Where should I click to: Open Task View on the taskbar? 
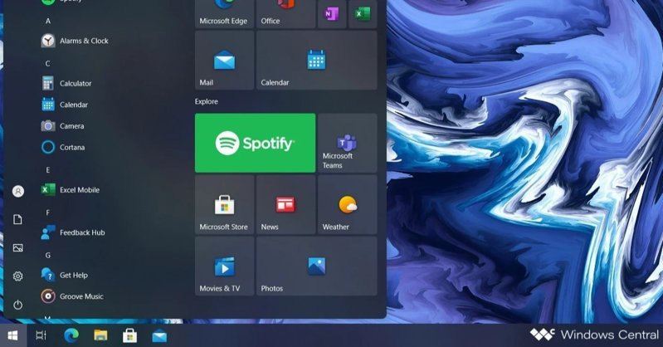point(41,336)
